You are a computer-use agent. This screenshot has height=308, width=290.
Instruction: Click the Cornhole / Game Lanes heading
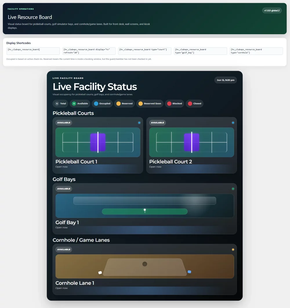click(81, 240)
